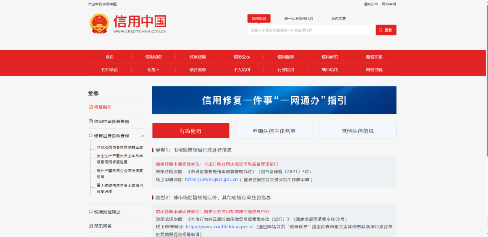Open 诚信文化 navigation item

click(374, 57)
